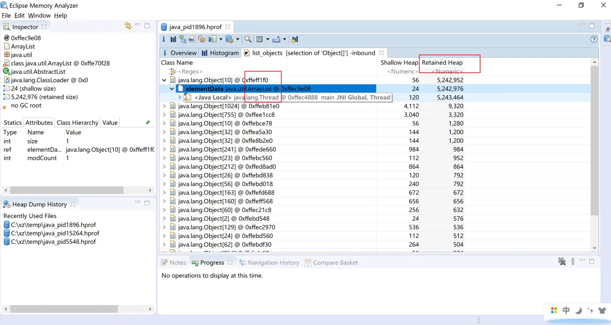Screen dimensions: 611x325
Task: Expand the Java Local java.lang.Thread row
Action: pyautogui.click(x=180, y=97)
